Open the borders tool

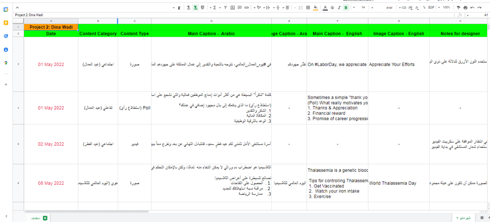[308, 8]
